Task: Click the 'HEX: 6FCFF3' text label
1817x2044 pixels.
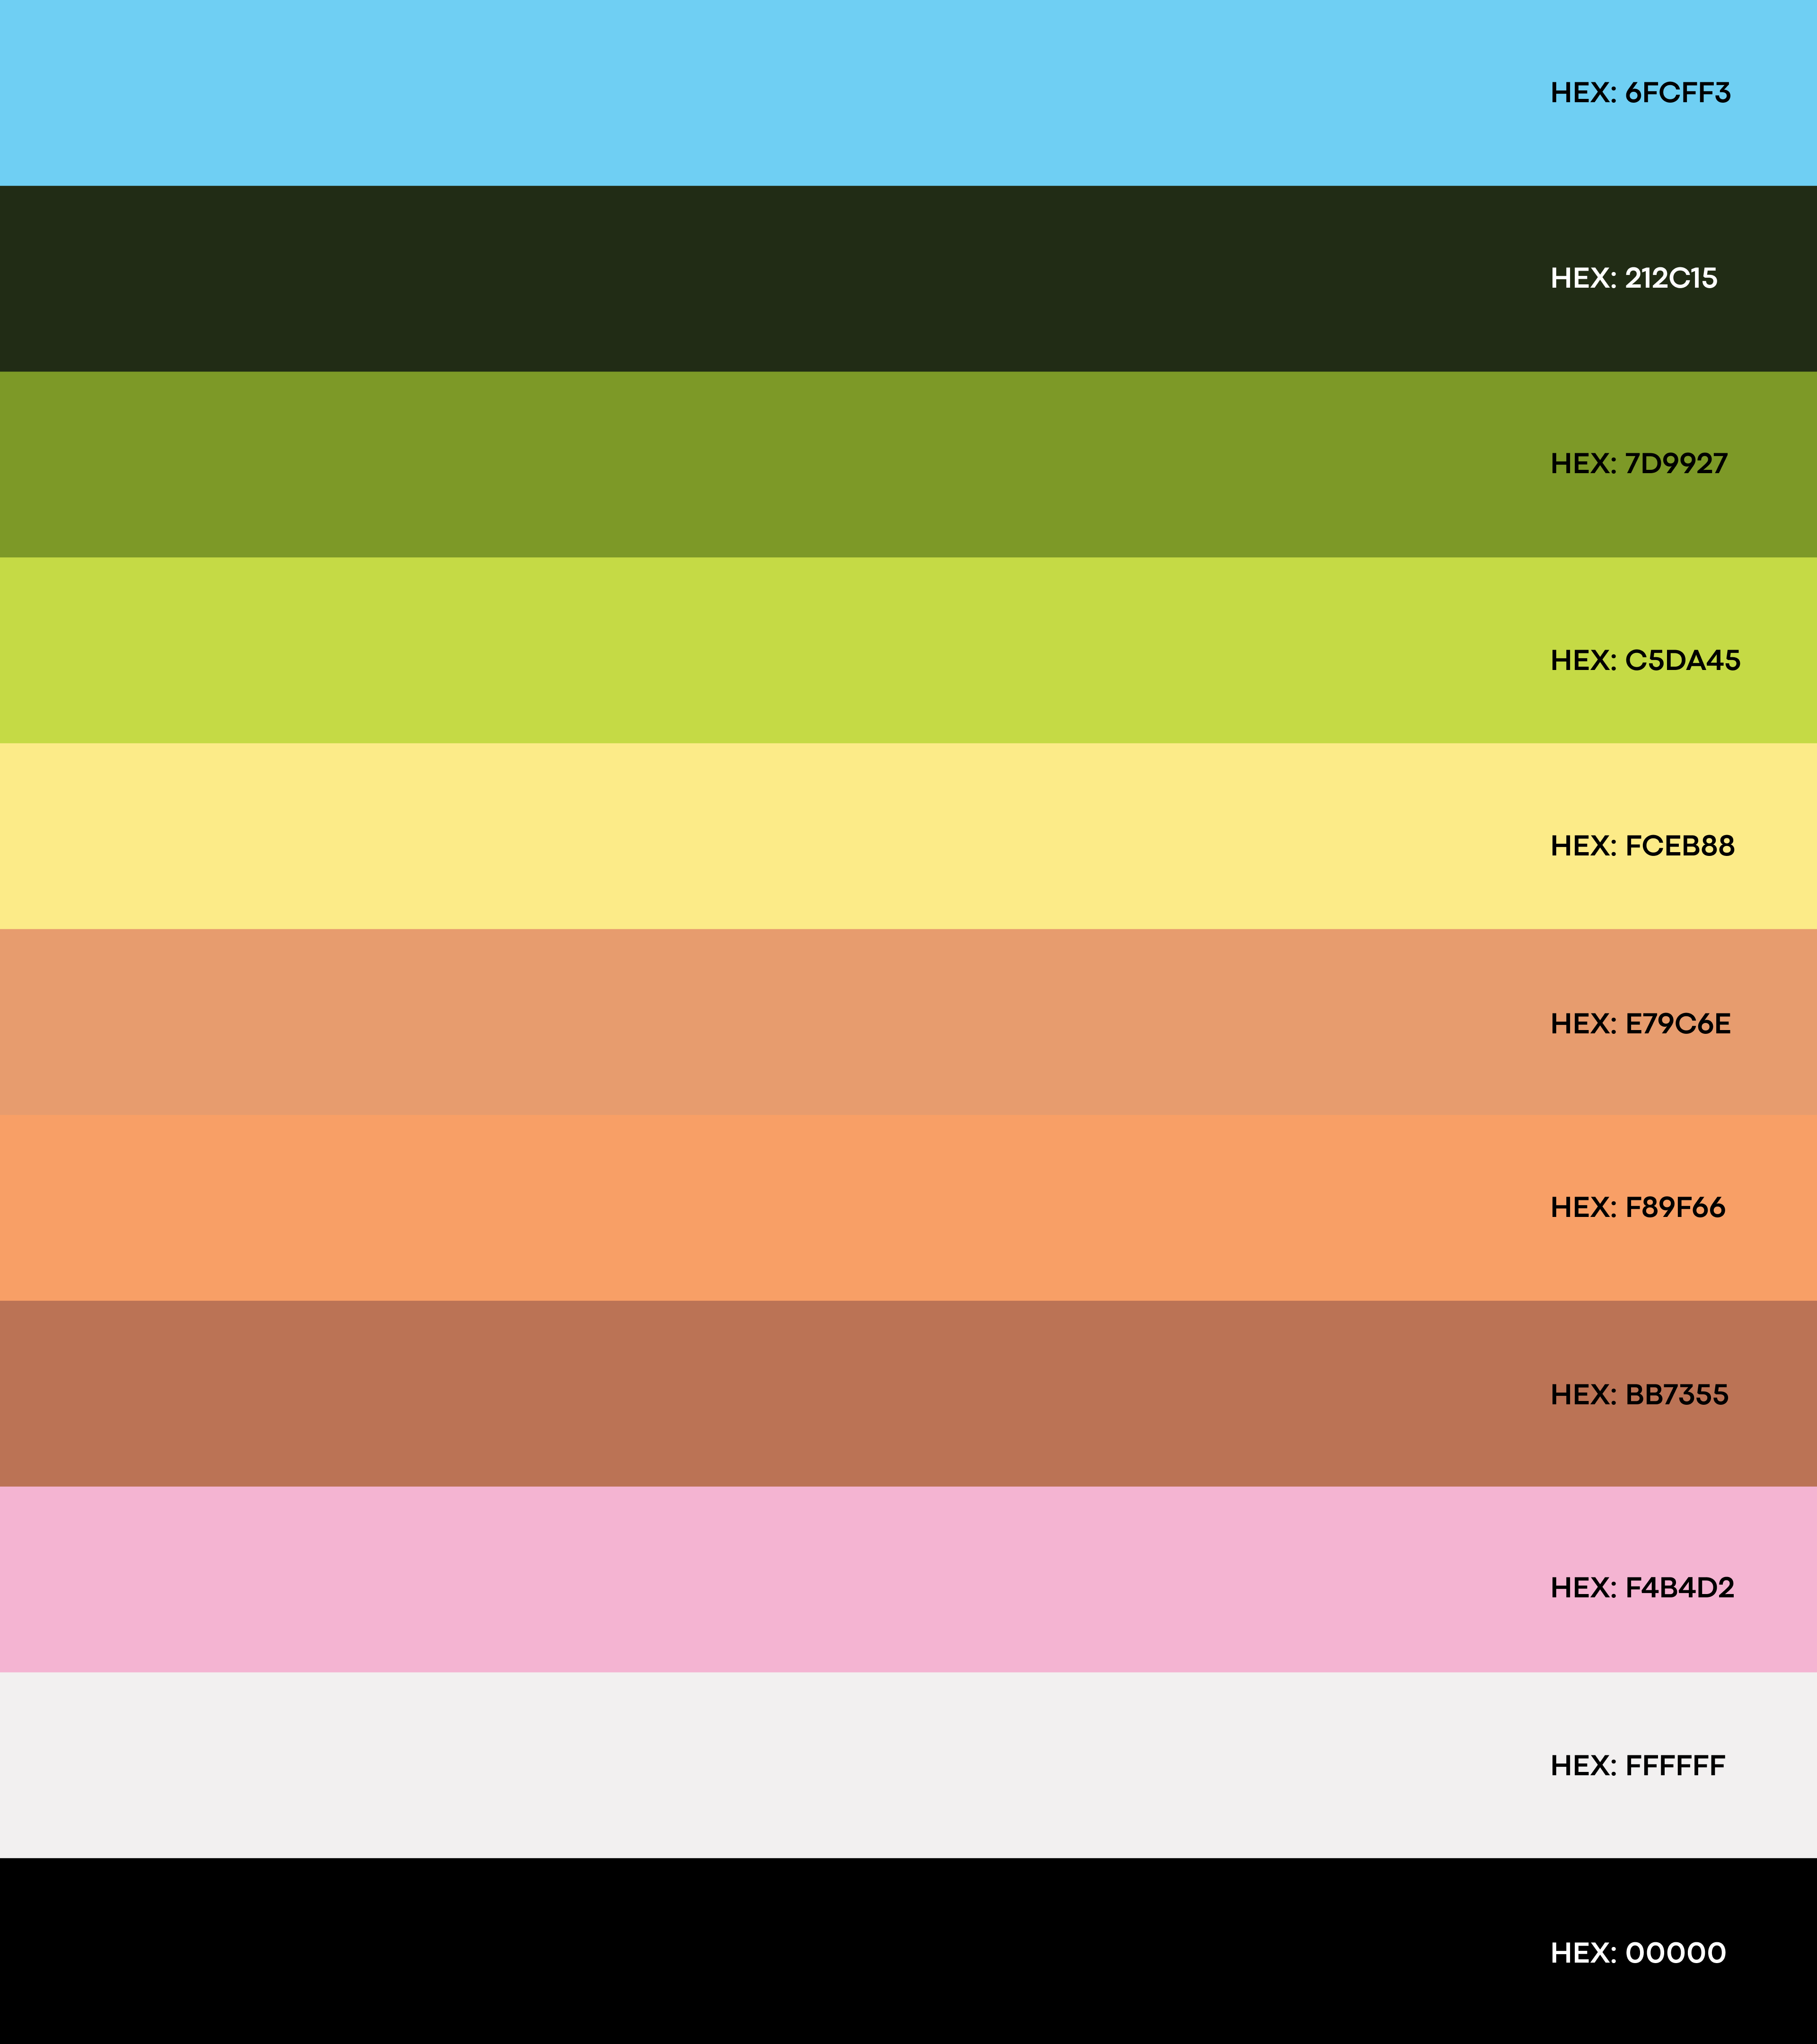Action: coord(1640,93)
